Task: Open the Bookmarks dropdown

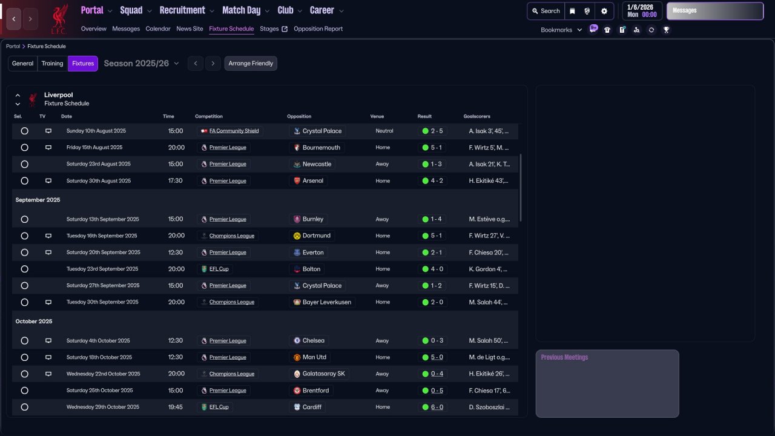Action: [x=561, y=30]
